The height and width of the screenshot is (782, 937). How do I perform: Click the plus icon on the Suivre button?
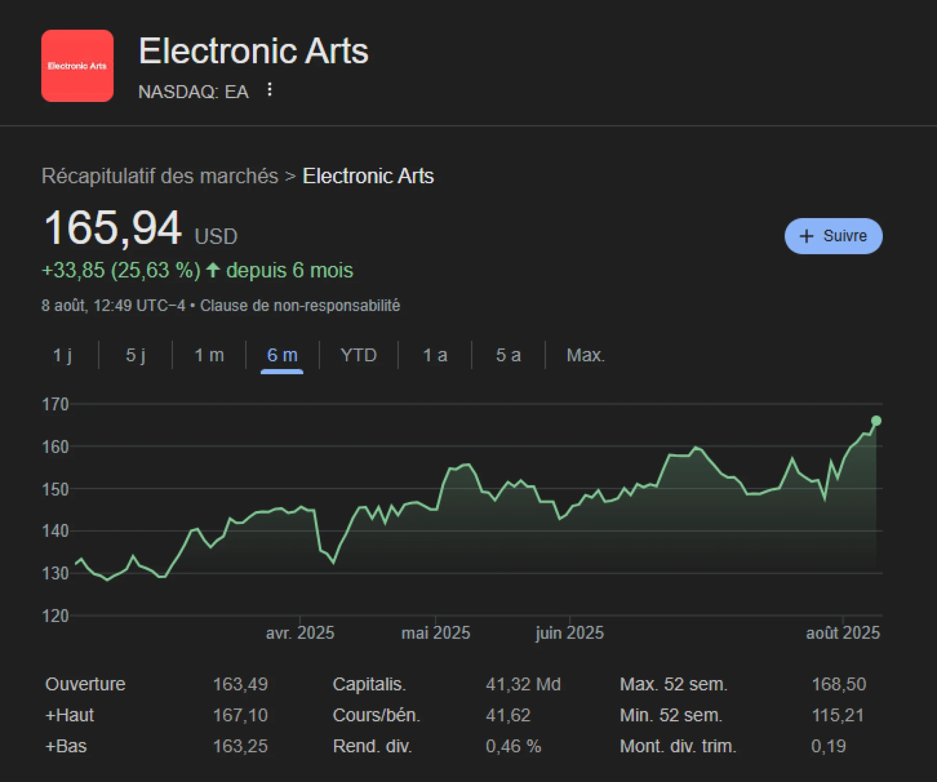(x=806, y=236)
